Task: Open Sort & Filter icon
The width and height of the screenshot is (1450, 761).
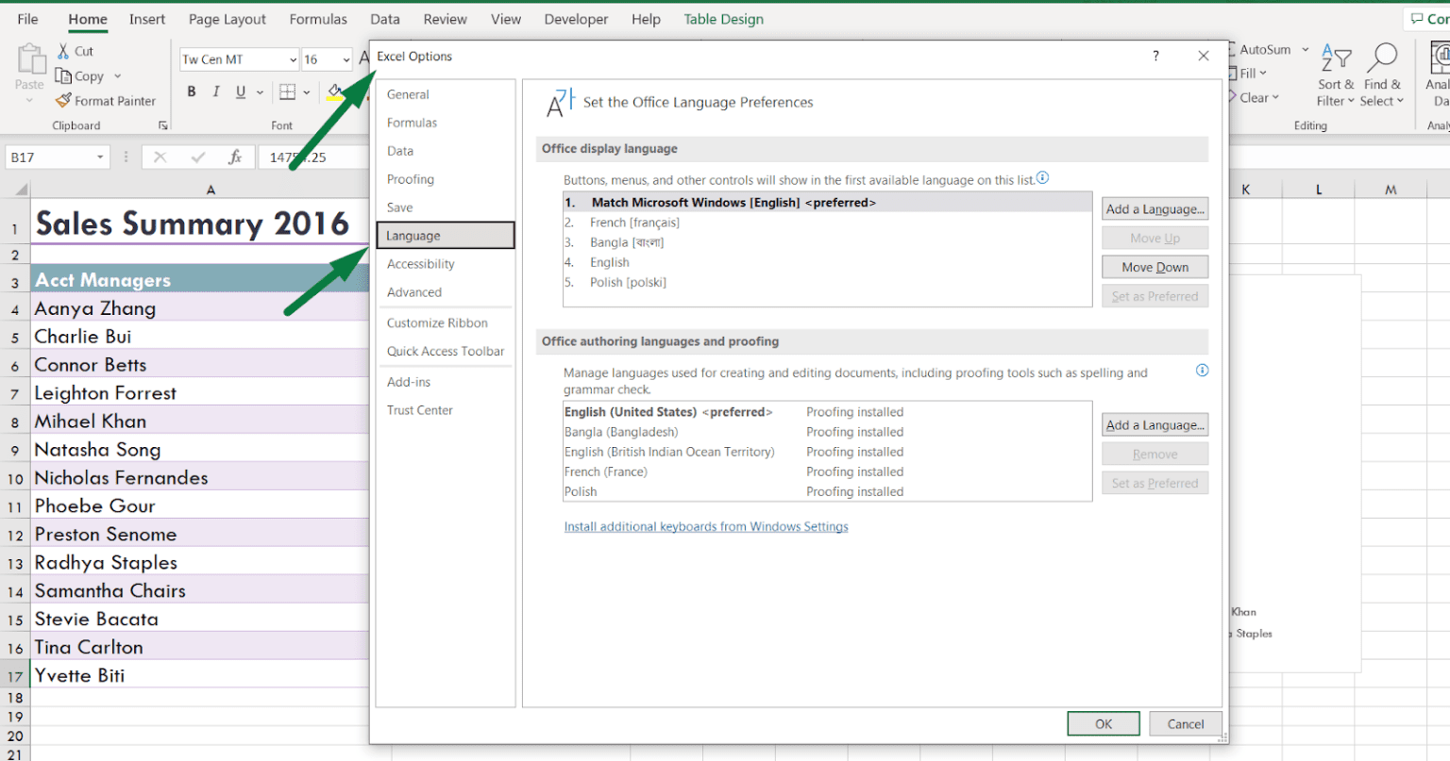Action: click(1336, 58)
